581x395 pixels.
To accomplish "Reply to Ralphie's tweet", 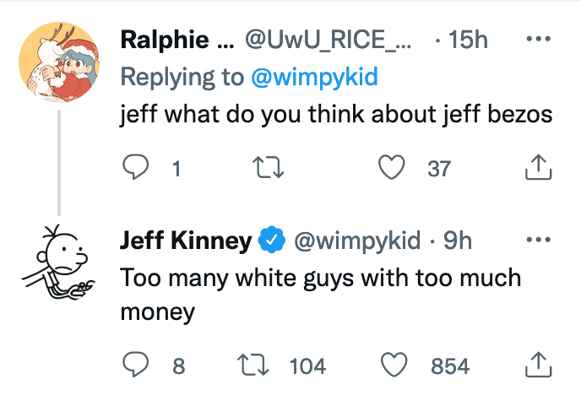I will (137, 169).
